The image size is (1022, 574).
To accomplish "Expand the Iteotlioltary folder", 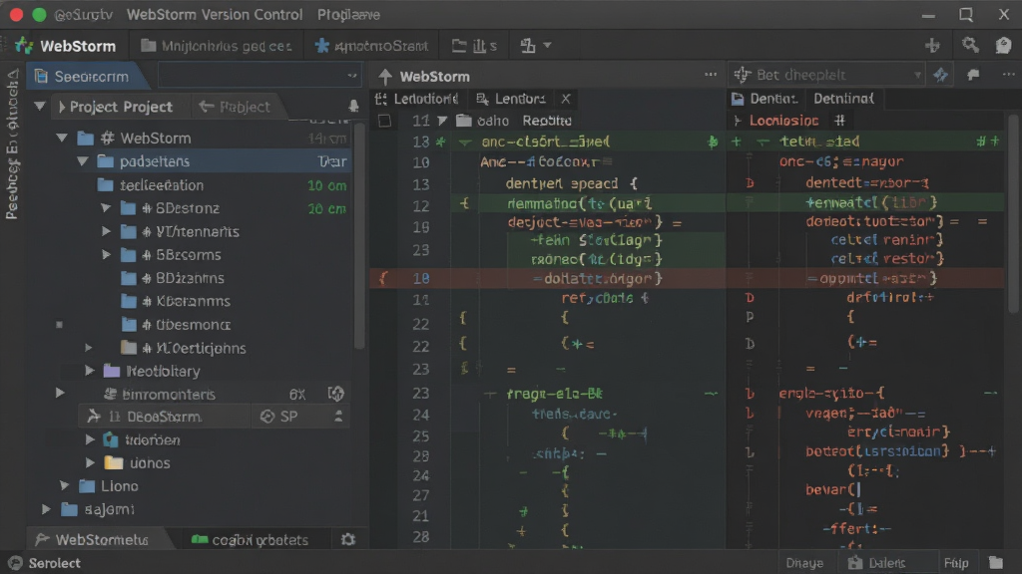I will [x=89, y=371].
